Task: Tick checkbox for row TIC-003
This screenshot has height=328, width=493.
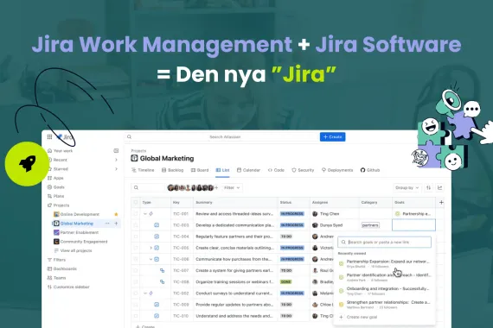Action: click(x=136, y=225)
